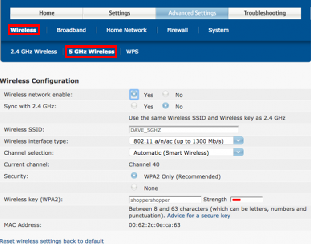Open the Firewall section

pyautogui.click(x=177, y=30)
